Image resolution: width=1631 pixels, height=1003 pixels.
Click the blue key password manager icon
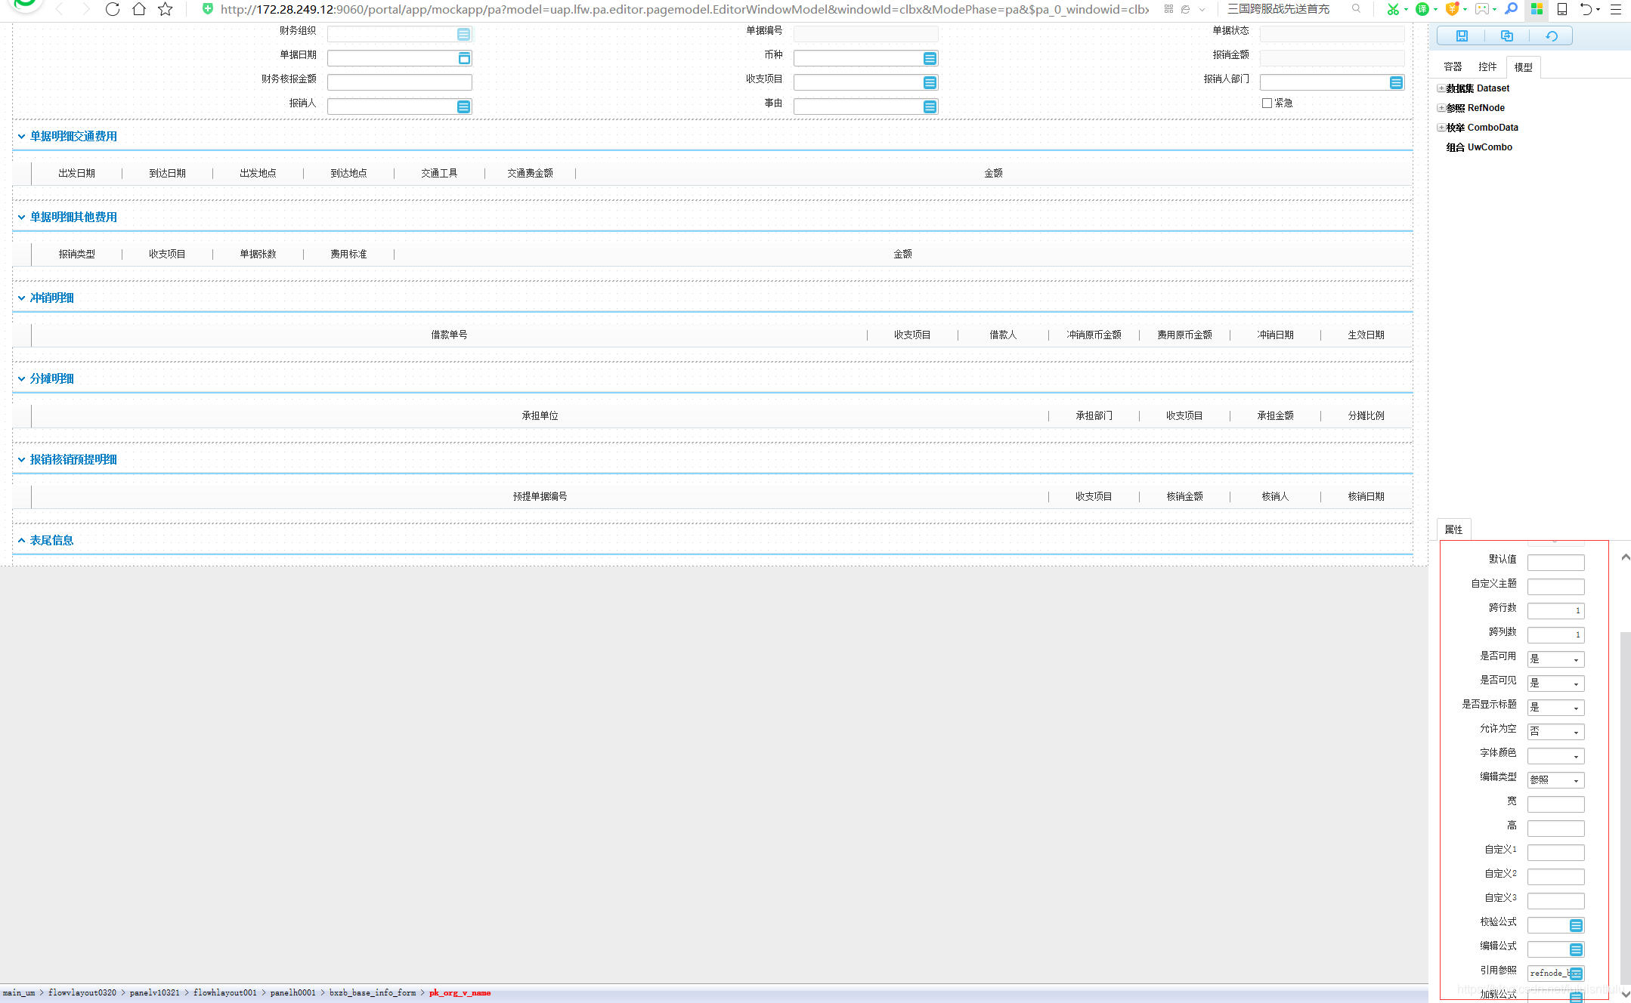click(1511, 9)
